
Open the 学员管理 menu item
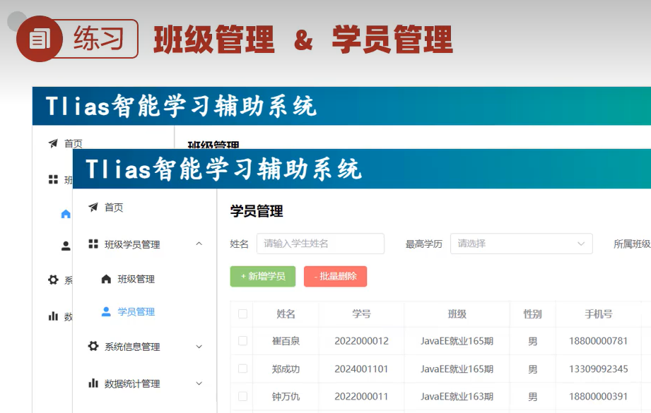(x=136, y=311)
